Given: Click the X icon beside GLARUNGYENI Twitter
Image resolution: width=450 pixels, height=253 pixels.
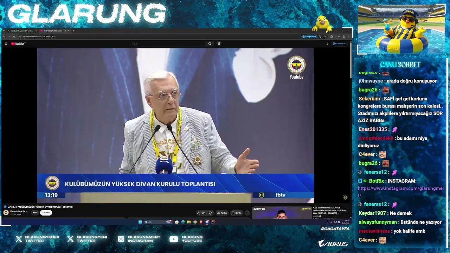Looking at the screenshot, I should pyautogui.click(x=70, y=239).
